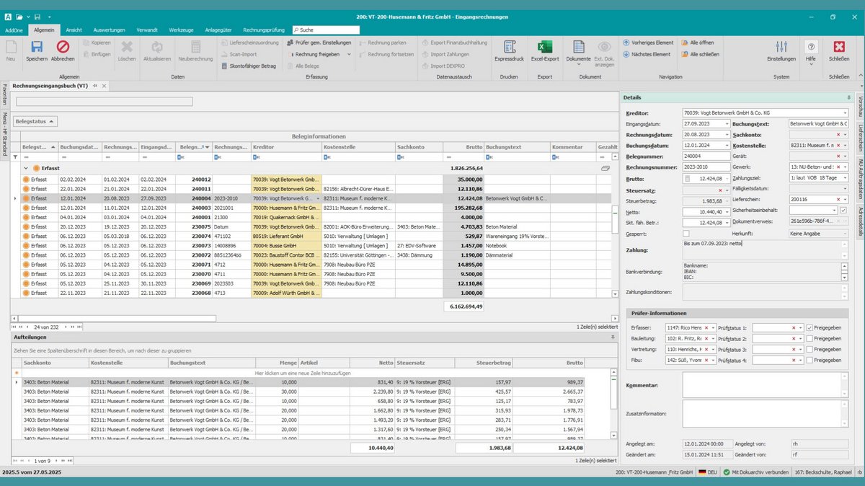Click the Abbrechen cancel icon
This screenshot has width=865, height=486.
pos(63,48)
